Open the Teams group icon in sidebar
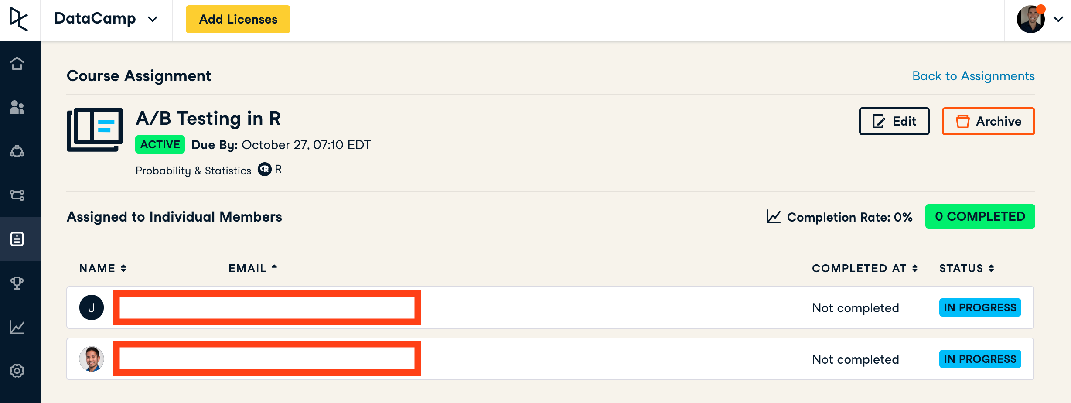The image size is (1071, 403). click(x=17, y=151)
